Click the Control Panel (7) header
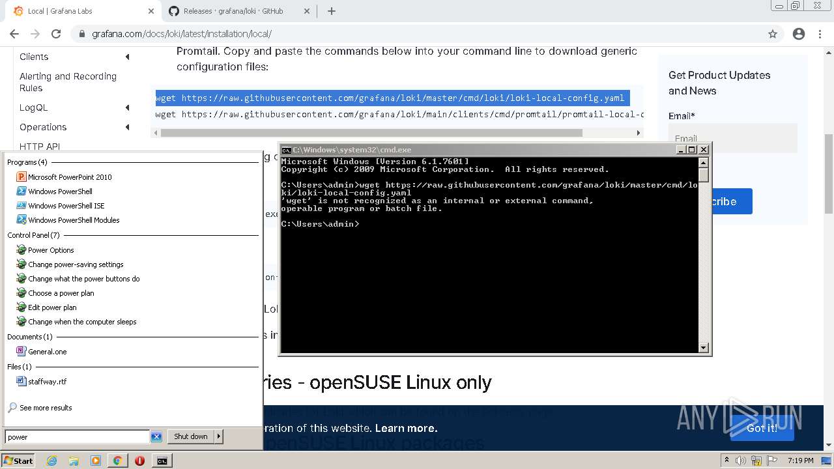This screenshot has height=469, width=834. click(33, 235)
